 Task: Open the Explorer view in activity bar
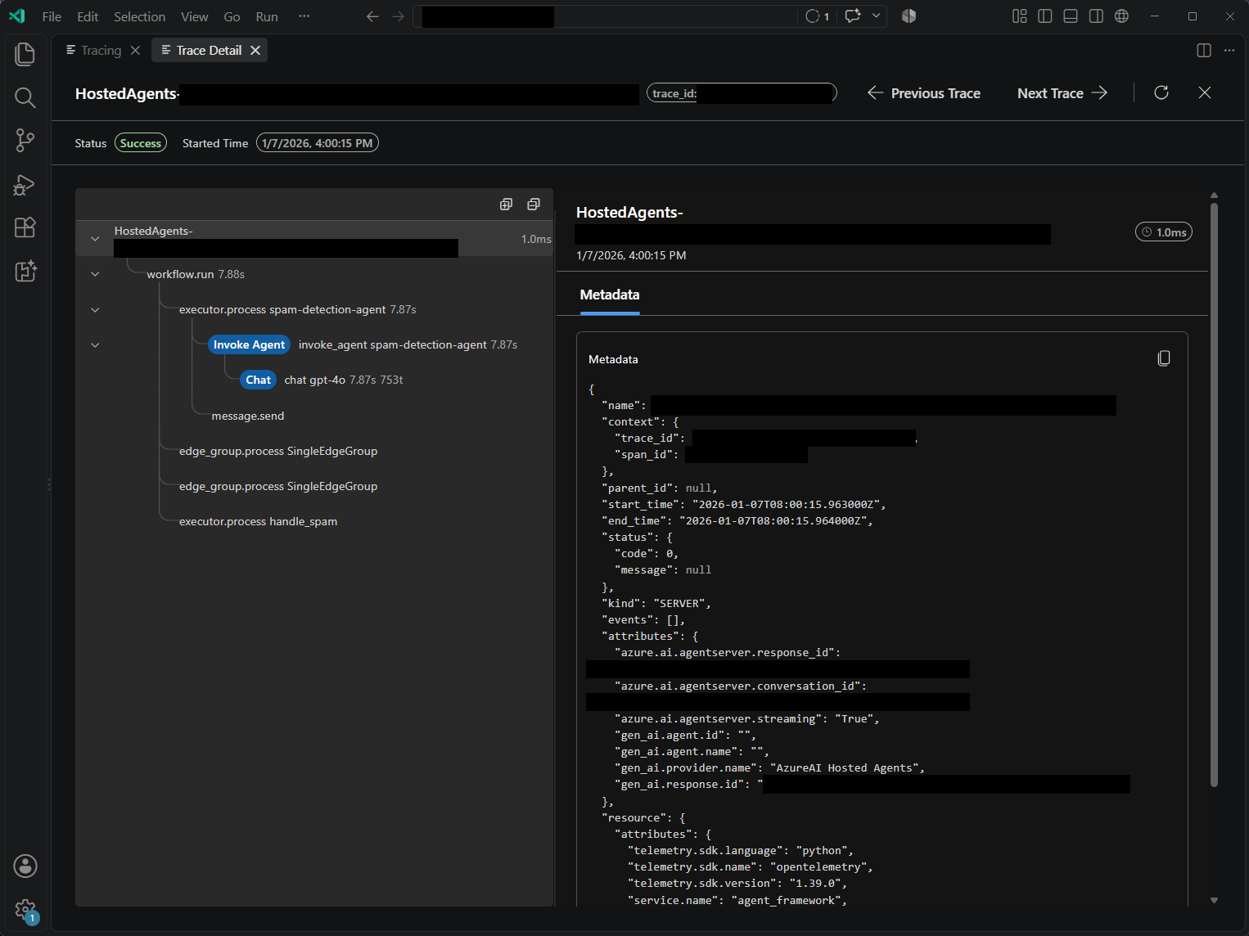click(25, 54)
